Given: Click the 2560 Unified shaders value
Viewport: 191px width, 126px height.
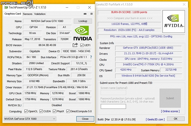Looking at the screenshot, I should coord(36,63).
